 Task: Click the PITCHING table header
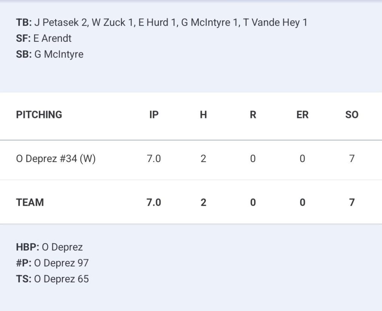(39, 115)
